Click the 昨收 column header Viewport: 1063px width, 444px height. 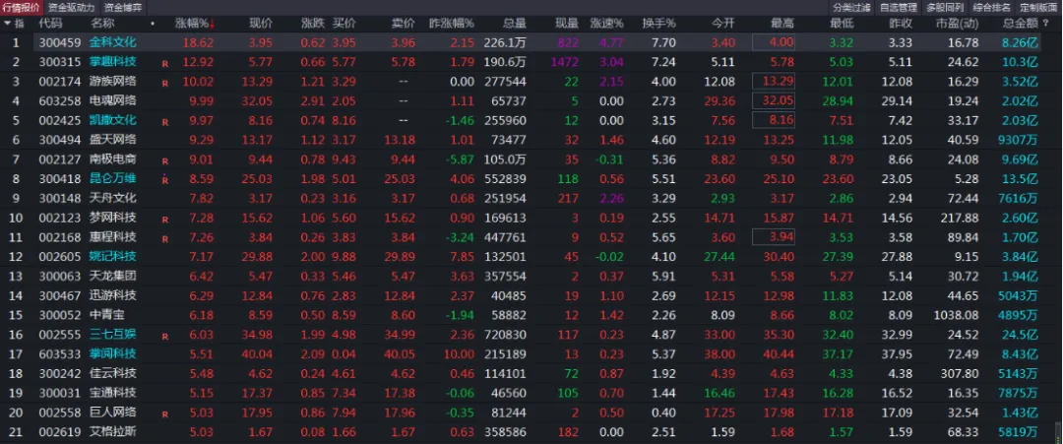(x=901, y=23)
